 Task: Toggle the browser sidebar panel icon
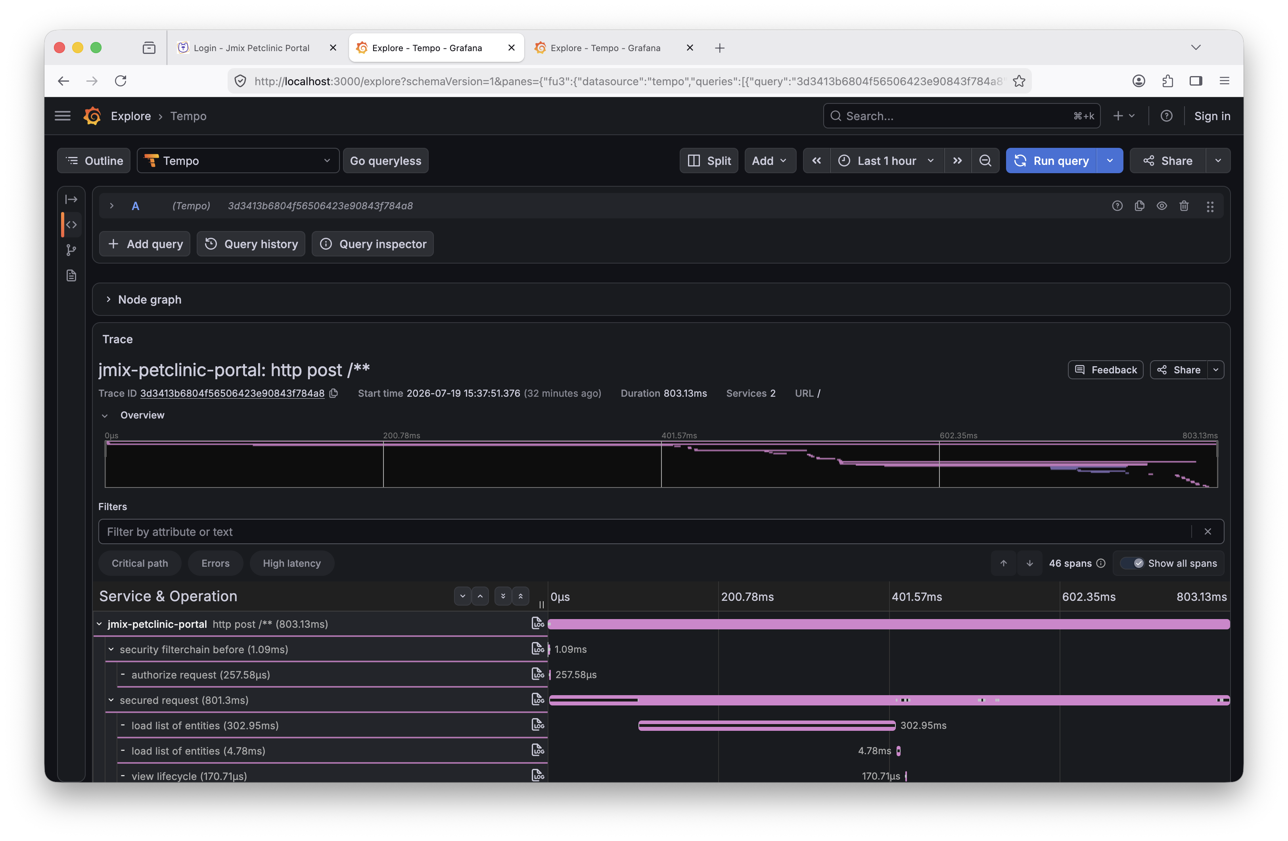point(1196,81)
